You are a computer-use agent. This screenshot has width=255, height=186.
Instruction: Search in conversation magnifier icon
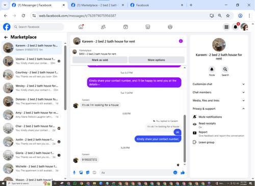[x=225, y=69]
